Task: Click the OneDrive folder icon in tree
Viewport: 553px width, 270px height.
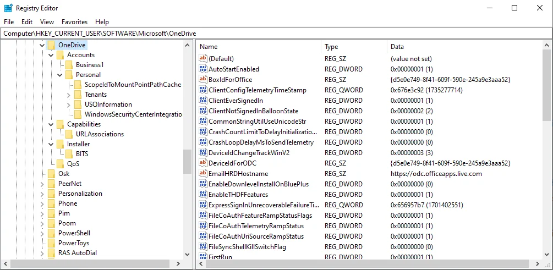Action: (x=52, y=45)
